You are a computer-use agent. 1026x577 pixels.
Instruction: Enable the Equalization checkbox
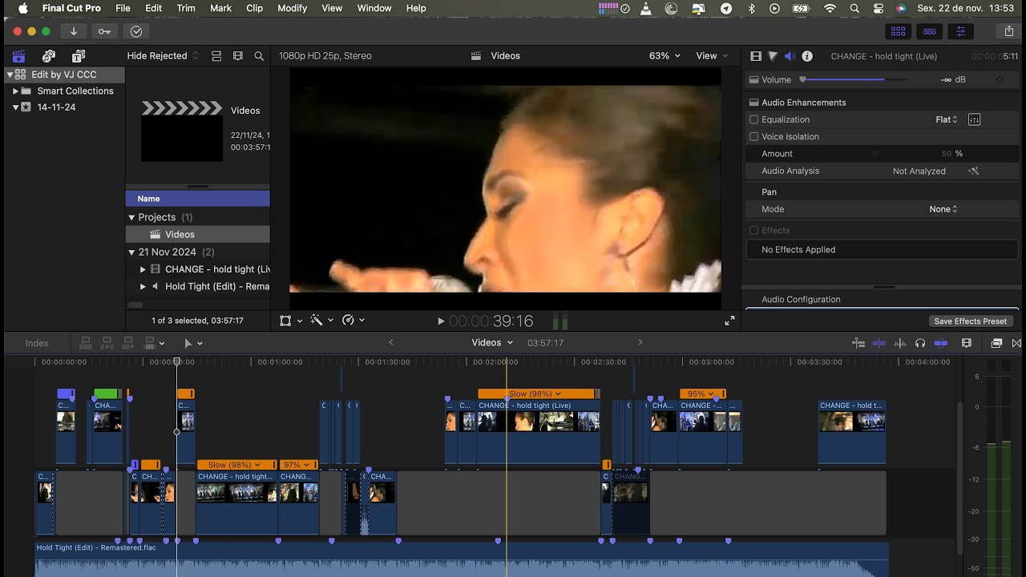(753, 119)
